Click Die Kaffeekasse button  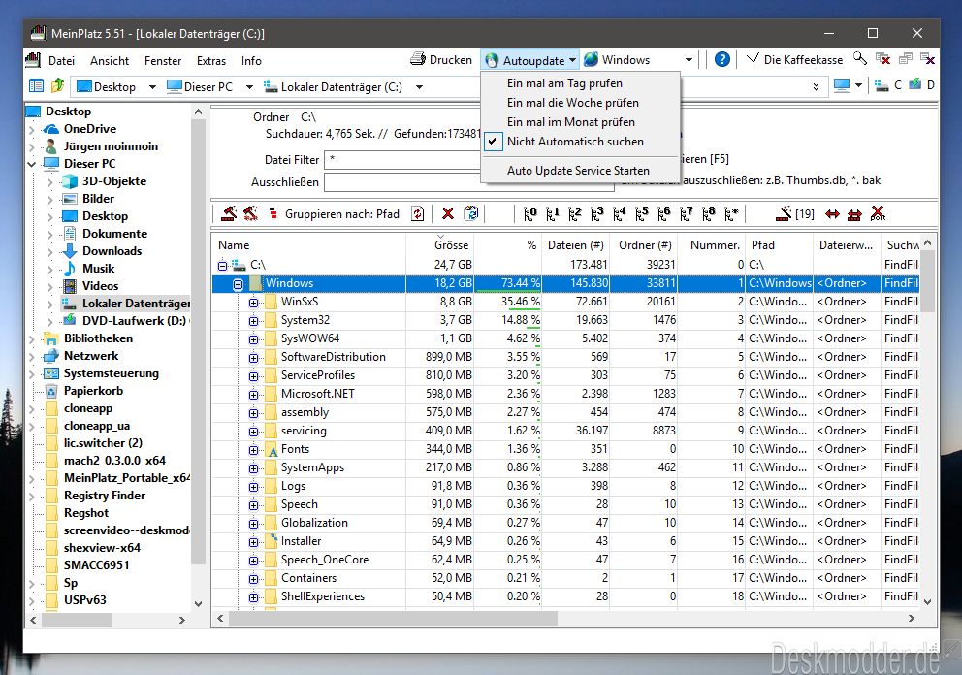[x=794, y=59]
